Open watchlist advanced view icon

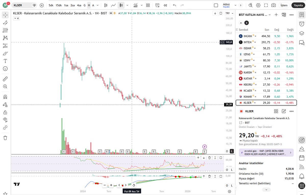(x=284, y=15)
